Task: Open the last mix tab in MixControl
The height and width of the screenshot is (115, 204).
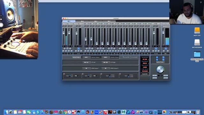Action: (x=109, y=21)
